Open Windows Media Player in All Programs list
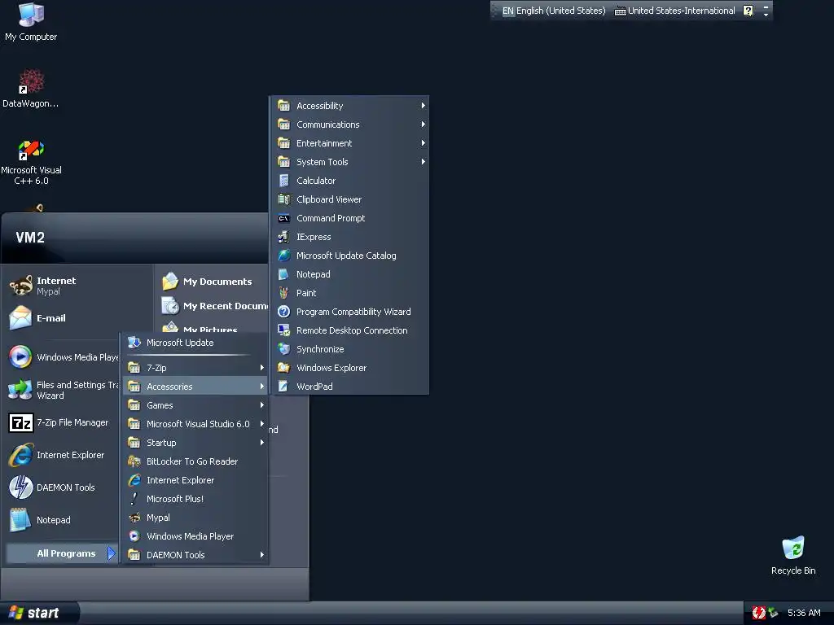Screen dimensions: 834x625 (x=195, y=536)
